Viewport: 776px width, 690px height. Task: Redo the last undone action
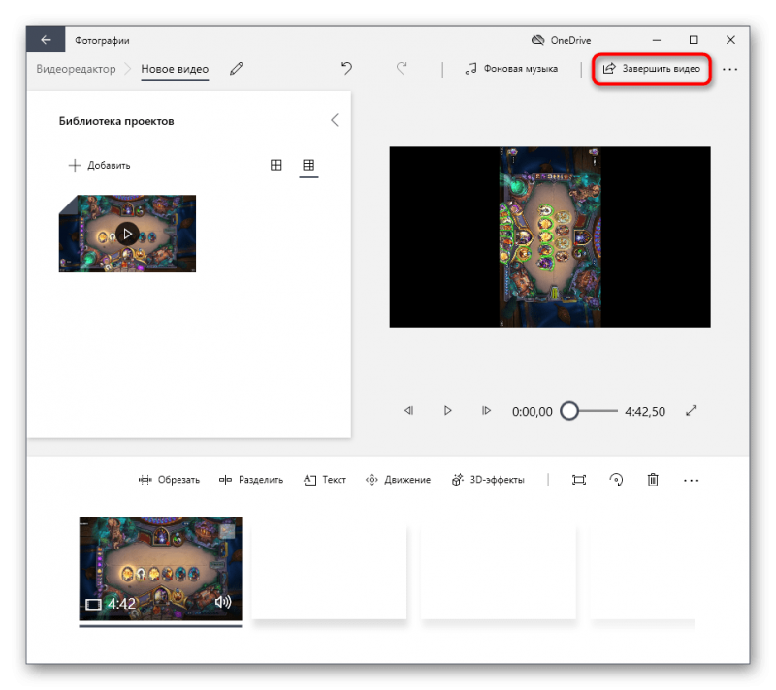402,68
